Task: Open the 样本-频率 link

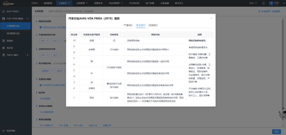Action: [x=78, y=125]
